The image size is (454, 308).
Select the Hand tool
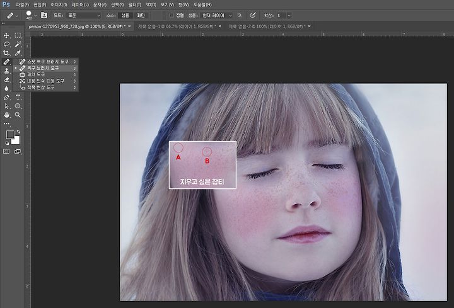coord(6,115)
